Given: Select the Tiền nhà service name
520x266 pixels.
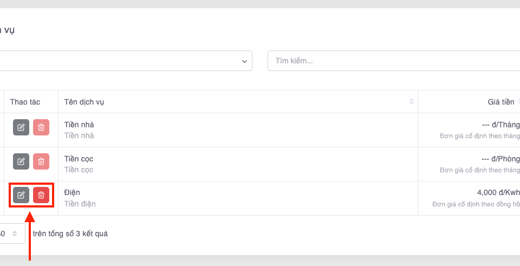Looking at the screenshot, I should click(79, 125).
